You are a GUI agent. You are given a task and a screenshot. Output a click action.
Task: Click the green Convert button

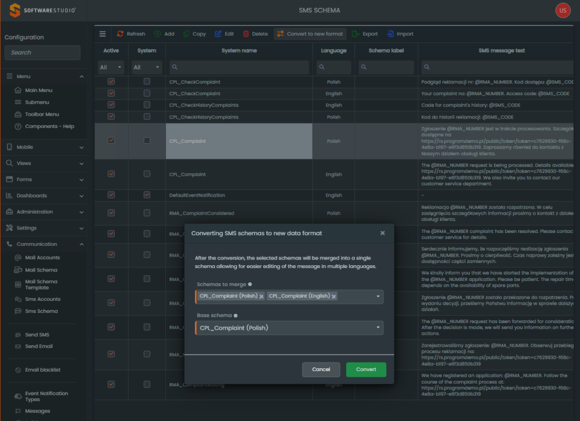[x=366, y=369]
